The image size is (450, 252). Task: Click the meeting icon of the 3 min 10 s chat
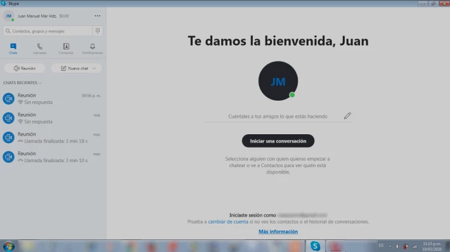(9, 157)
